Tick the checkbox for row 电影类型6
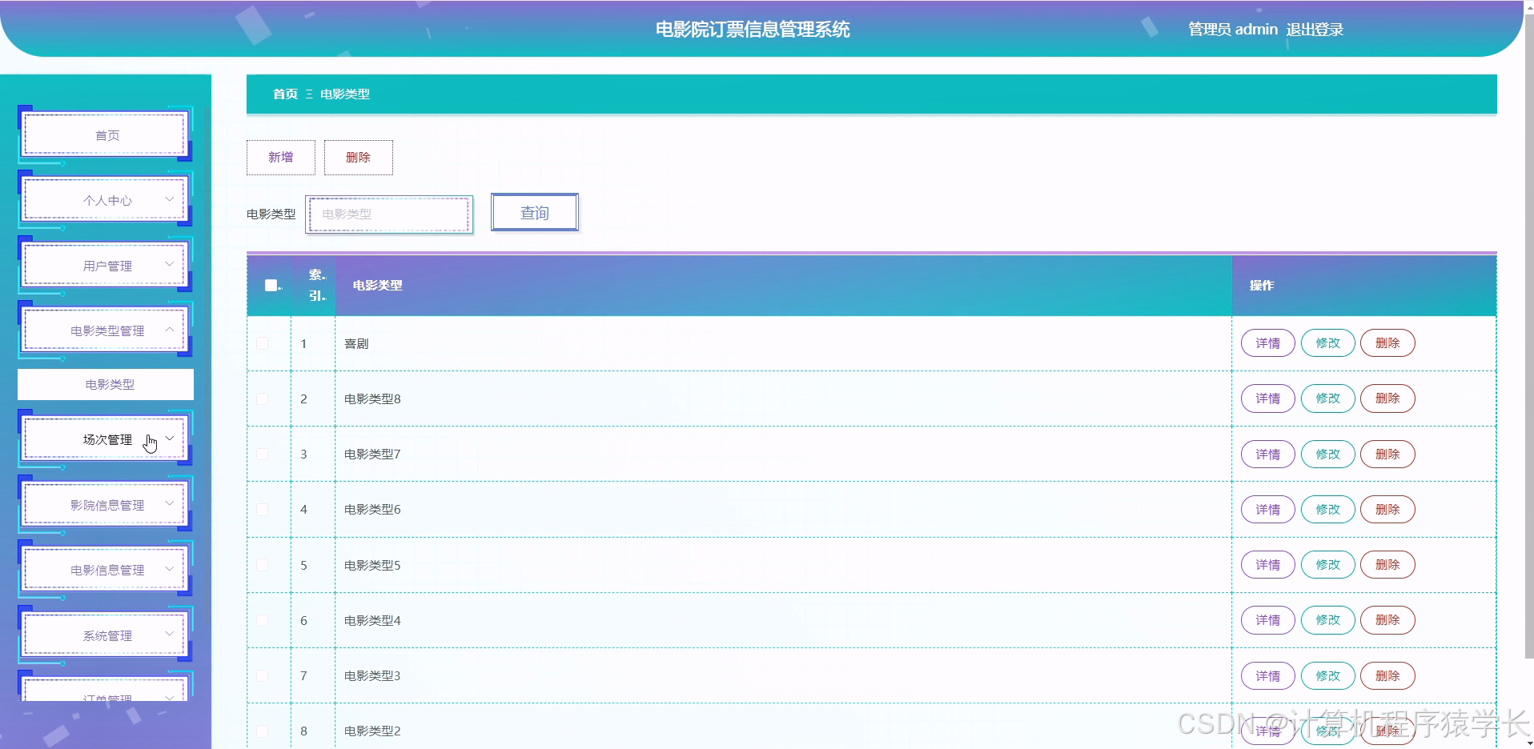Viewport: 1534px width, 749px height. tap(262, 509)
